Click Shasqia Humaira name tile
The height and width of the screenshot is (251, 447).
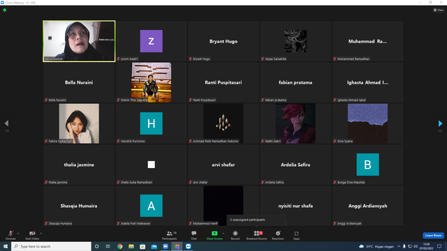(79, 206)
